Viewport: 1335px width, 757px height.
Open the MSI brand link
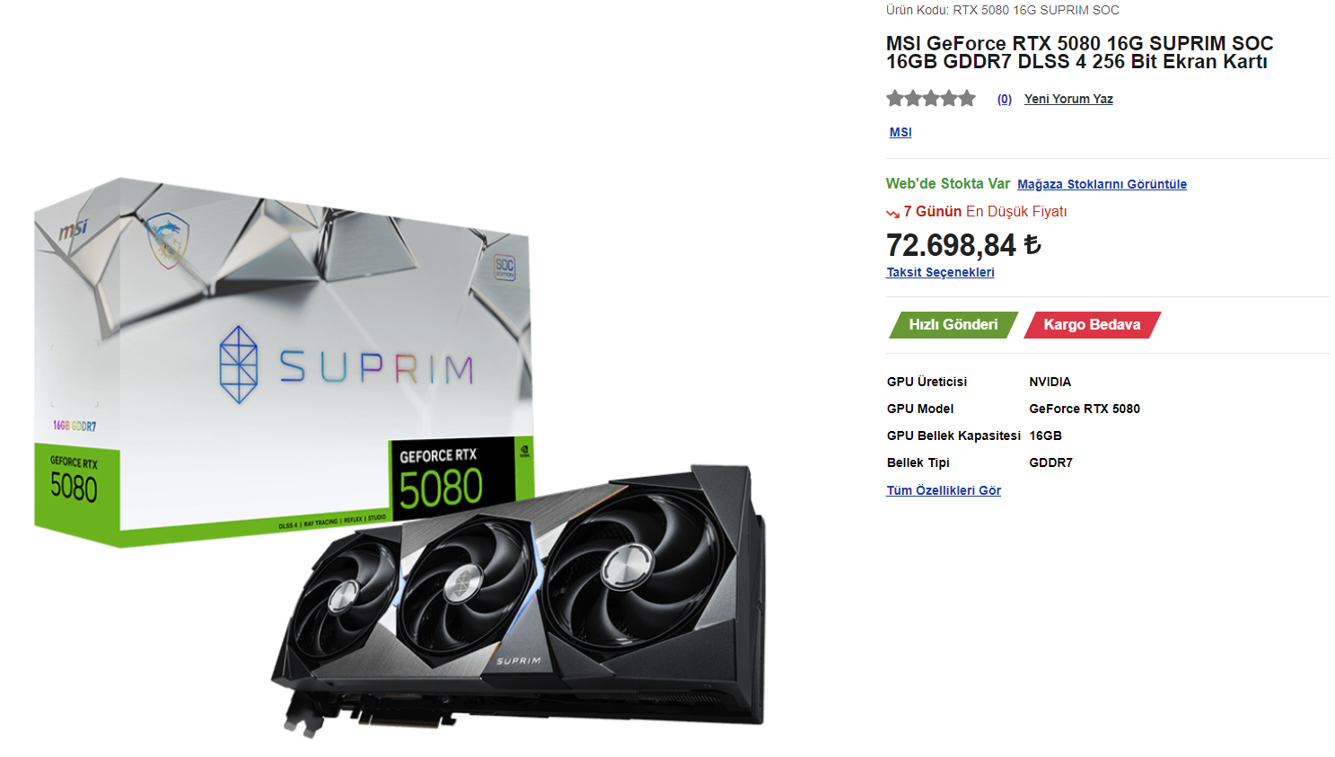pyautogui.click(x=900, y=132)
